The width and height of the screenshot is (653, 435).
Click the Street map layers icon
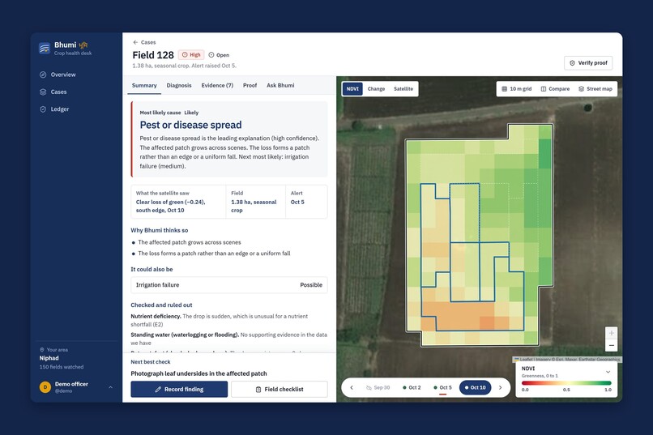[x=582, y=88]
